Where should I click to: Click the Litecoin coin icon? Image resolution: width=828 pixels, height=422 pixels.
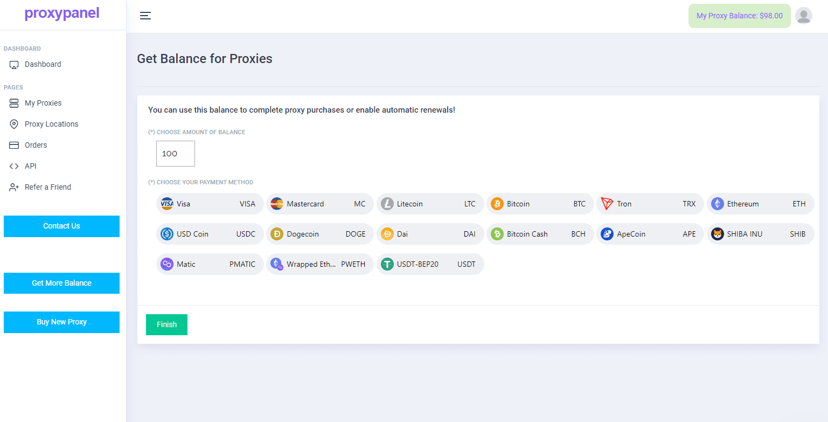click(387, 204)
